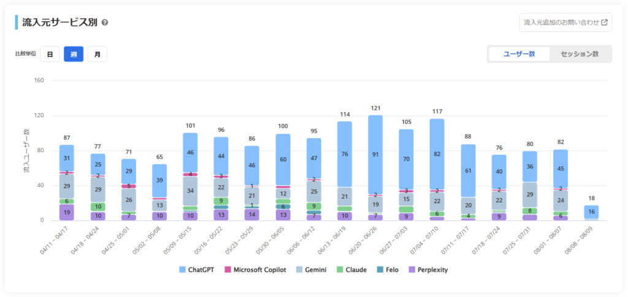This screenshot has height=297, width=628.
Task: Switch to the ユーザー数 tab
Action: coord(519,54)
